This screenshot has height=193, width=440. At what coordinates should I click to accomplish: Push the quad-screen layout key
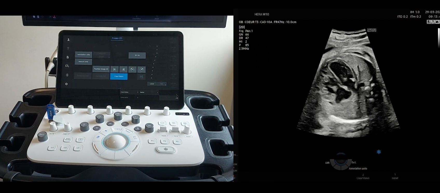coord(185,124)
